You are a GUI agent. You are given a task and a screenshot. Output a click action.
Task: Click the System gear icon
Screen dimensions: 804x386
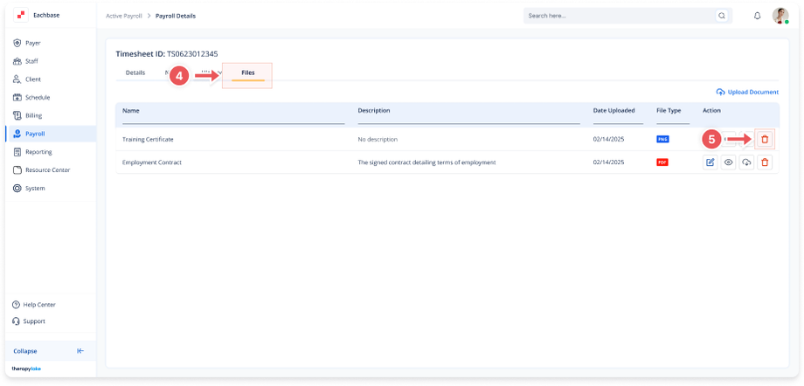coord(17,188)
